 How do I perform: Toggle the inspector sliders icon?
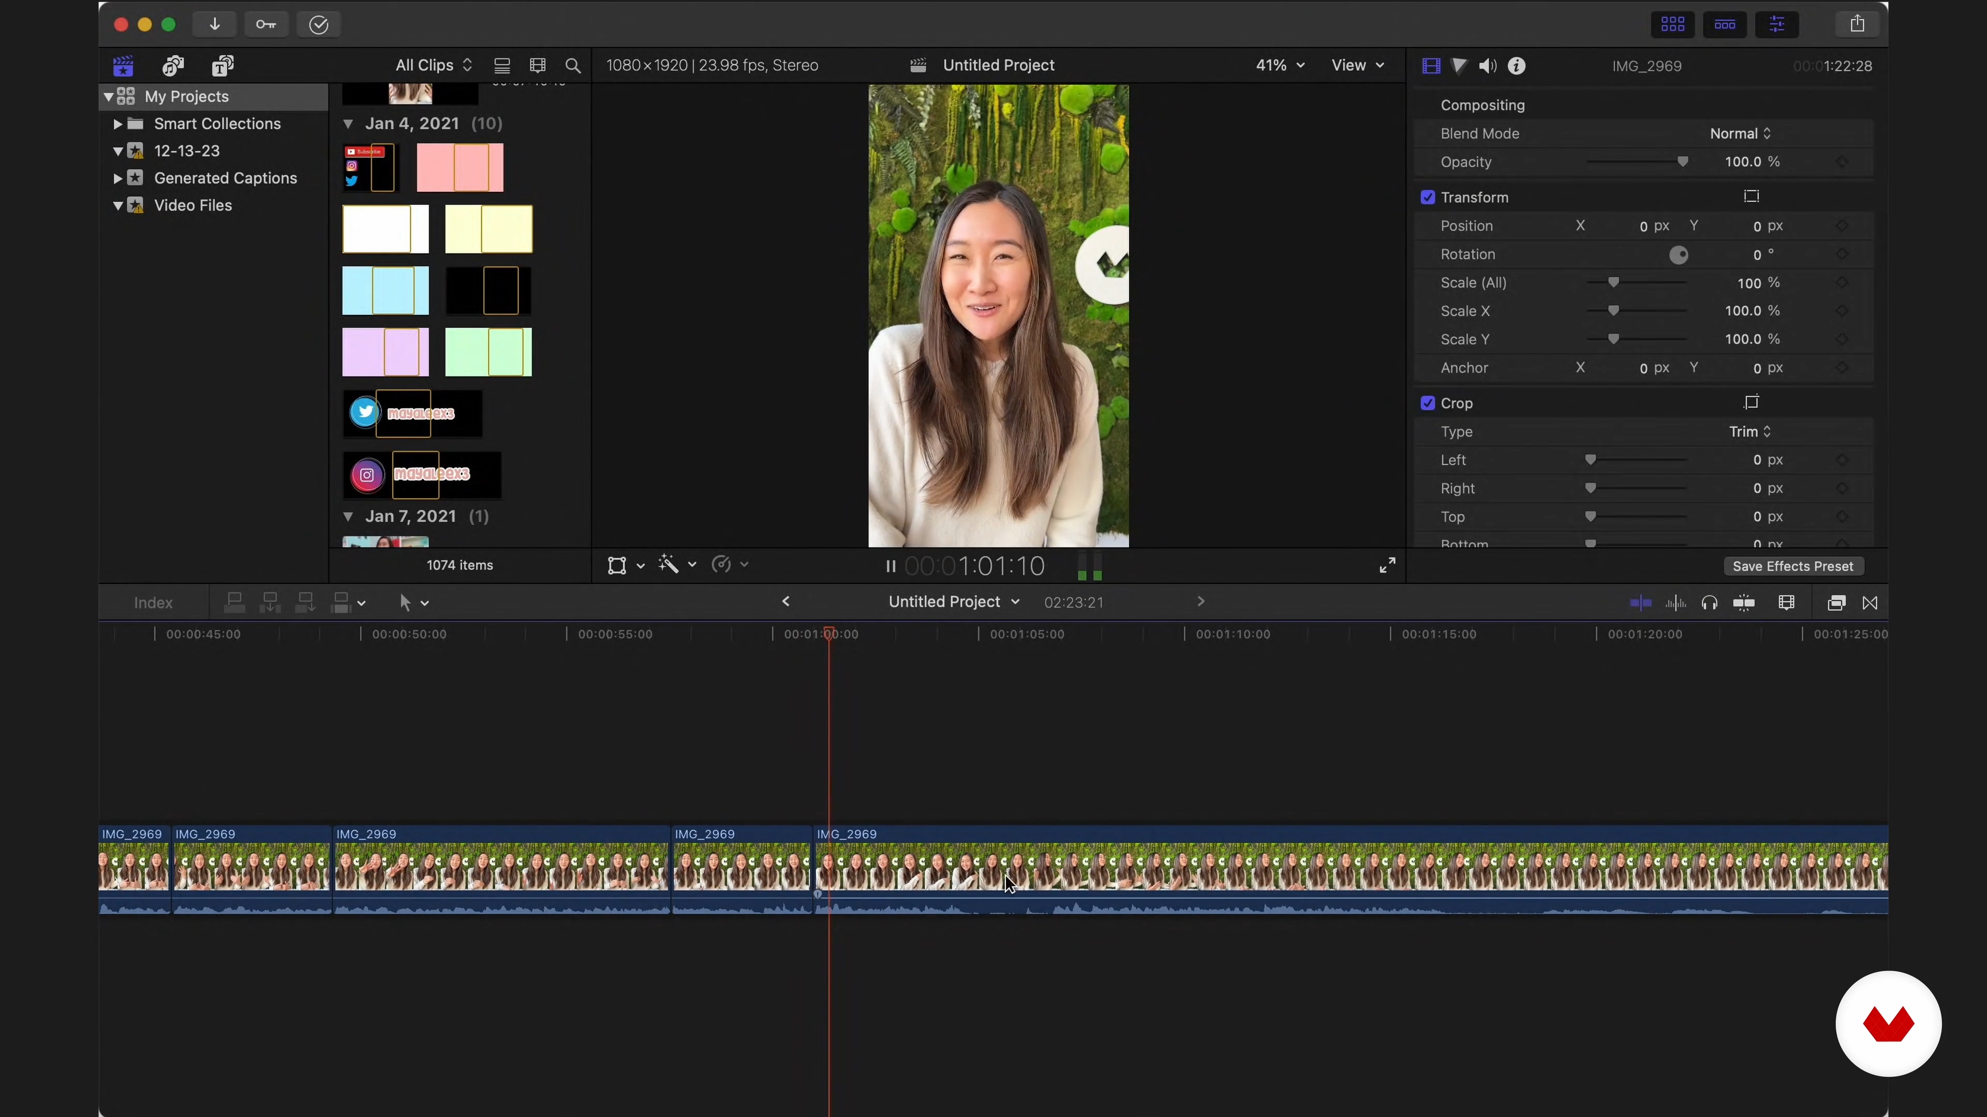(x=1777, y=25)
